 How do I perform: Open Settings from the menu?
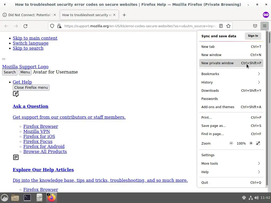tap(231, 155)
